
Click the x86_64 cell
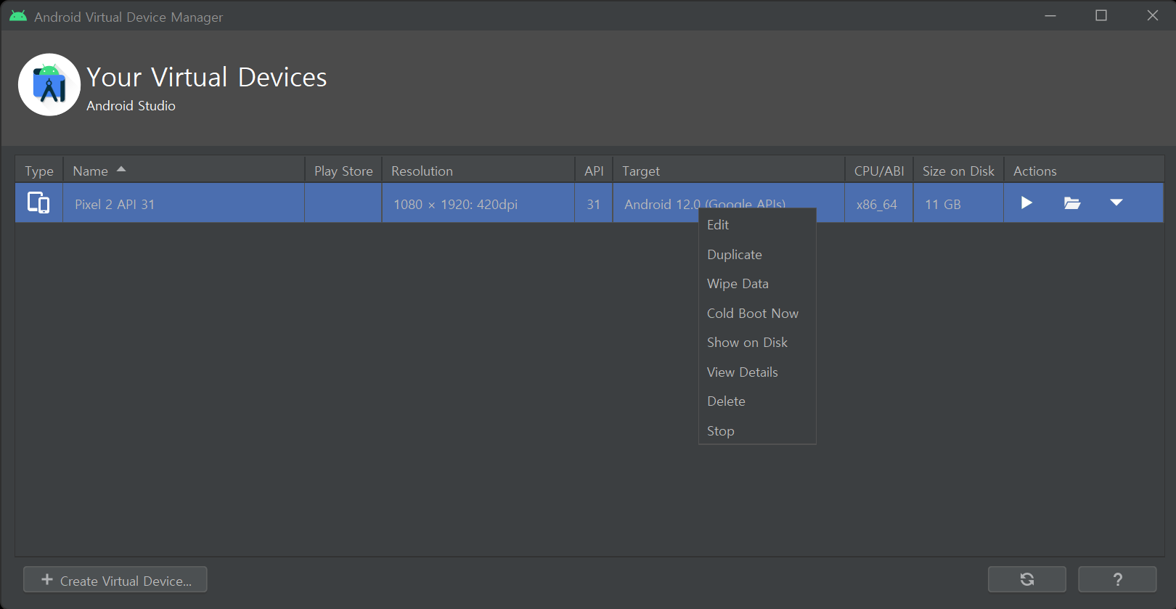point(879,204)
